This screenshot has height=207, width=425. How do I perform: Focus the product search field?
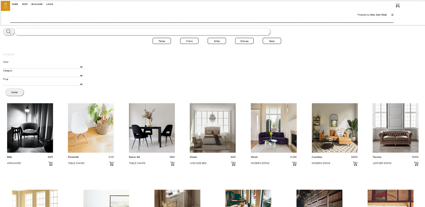pyautogui.click(x=142, y=32)
